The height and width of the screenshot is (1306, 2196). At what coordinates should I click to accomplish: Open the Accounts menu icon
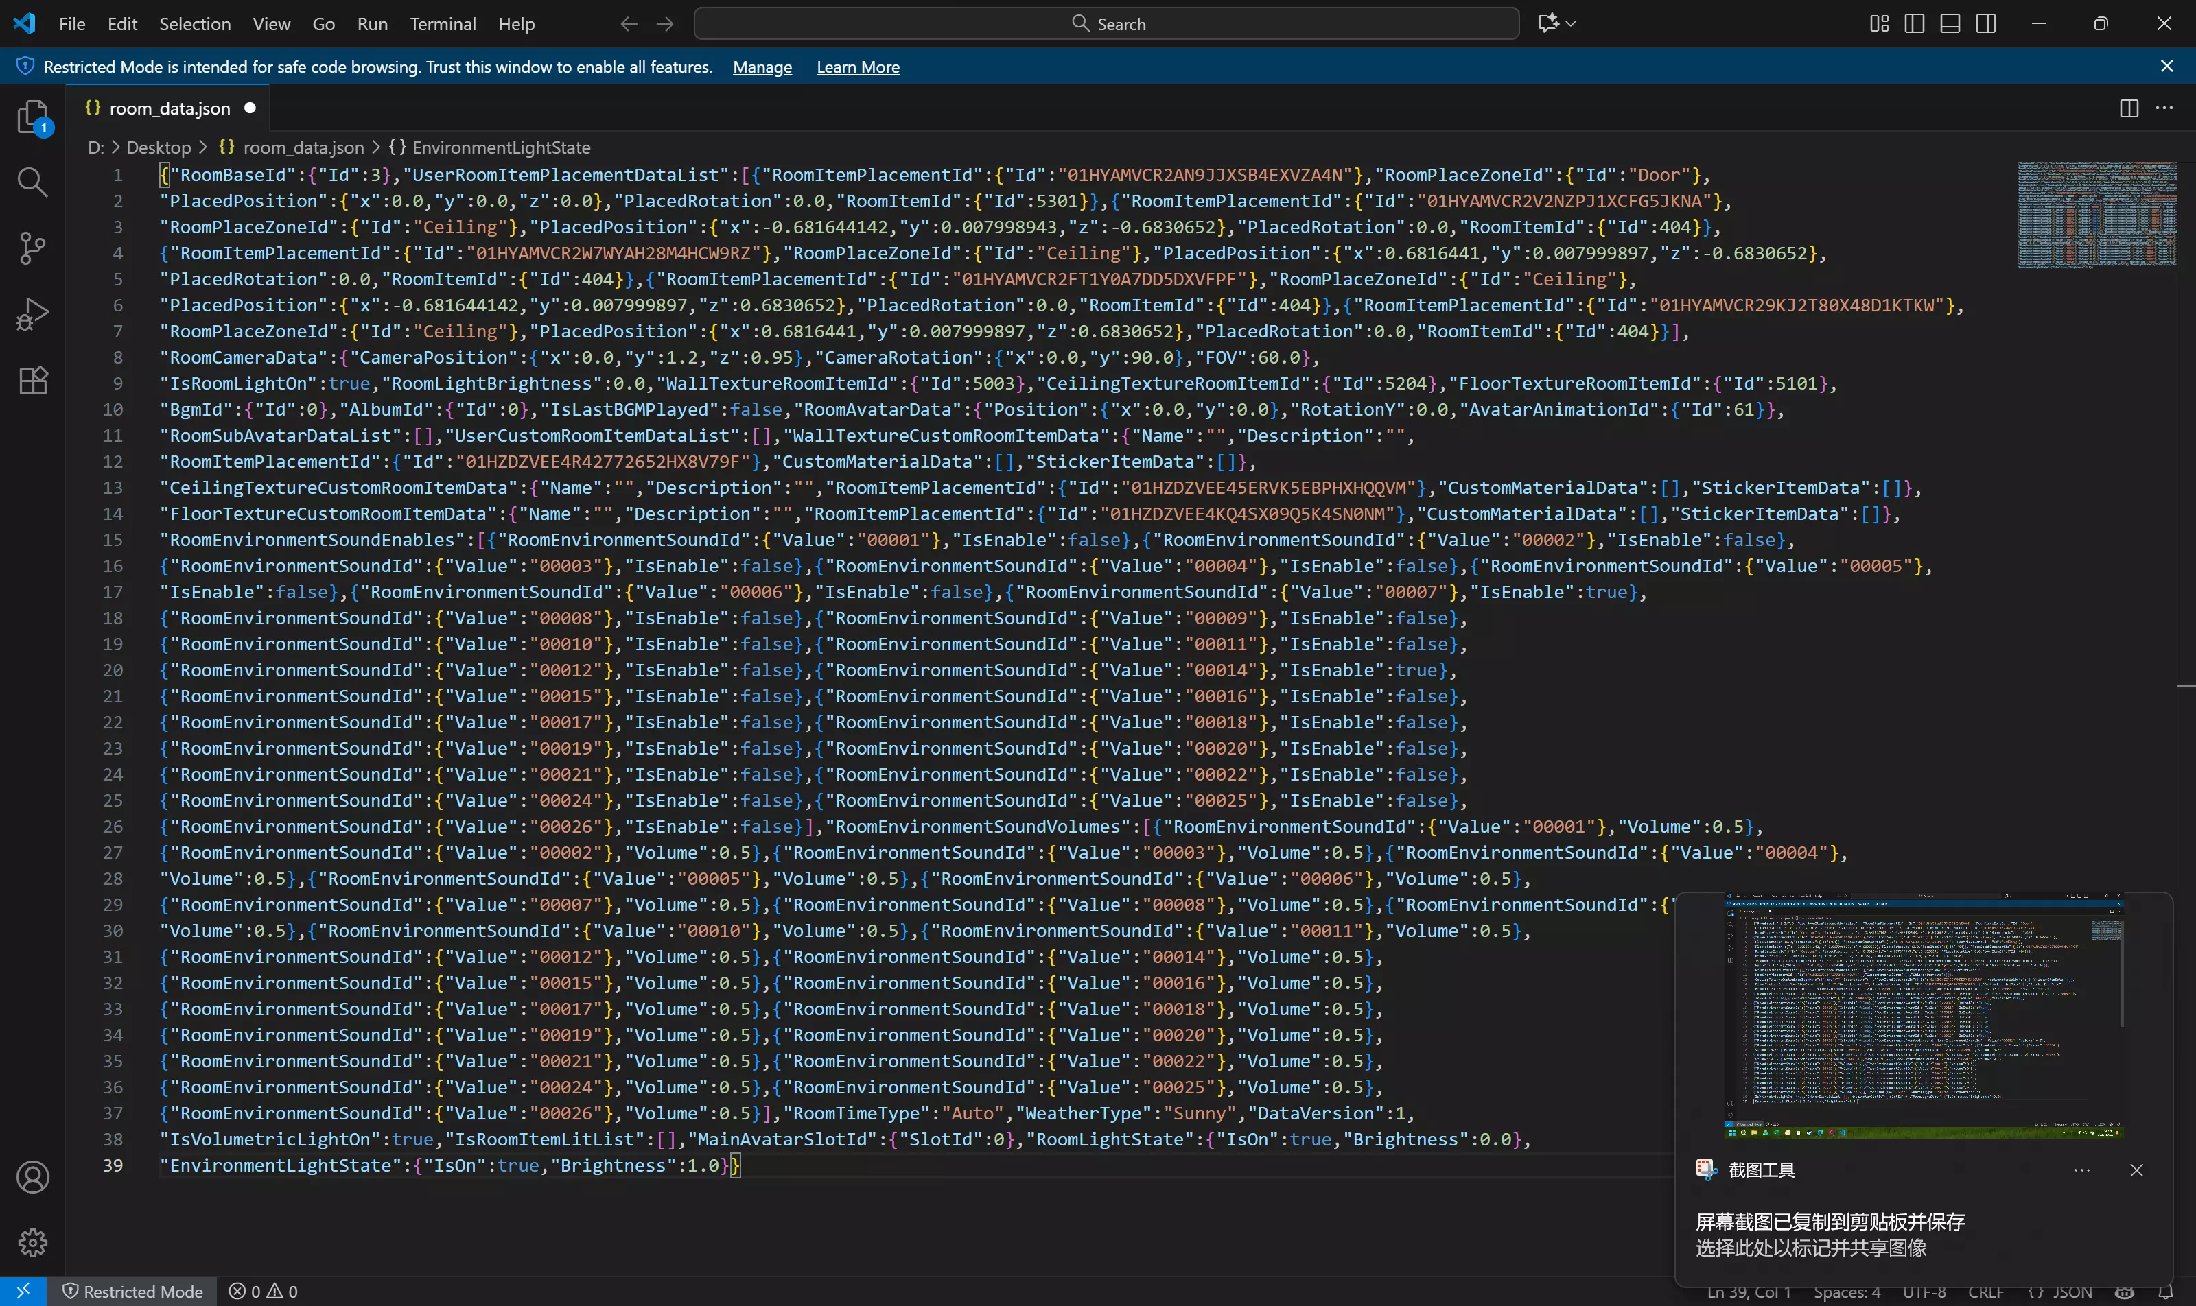[32, 1178]
